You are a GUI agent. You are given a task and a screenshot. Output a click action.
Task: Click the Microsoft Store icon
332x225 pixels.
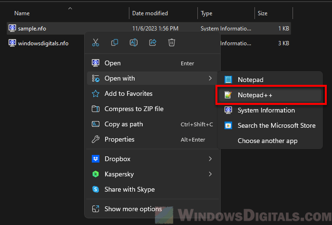pos(228,125)
